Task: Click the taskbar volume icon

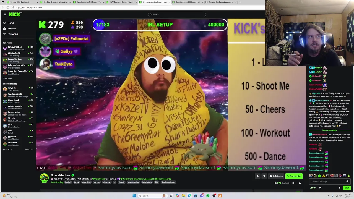Action: 340,196
